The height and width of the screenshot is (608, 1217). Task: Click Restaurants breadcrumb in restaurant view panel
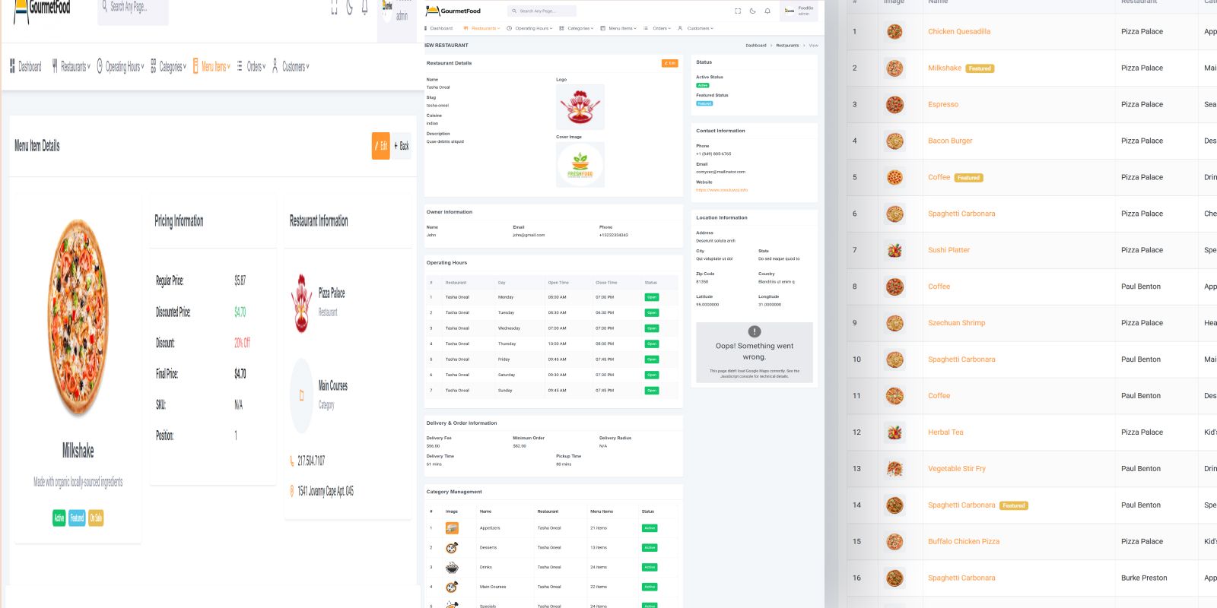point(787,46)
